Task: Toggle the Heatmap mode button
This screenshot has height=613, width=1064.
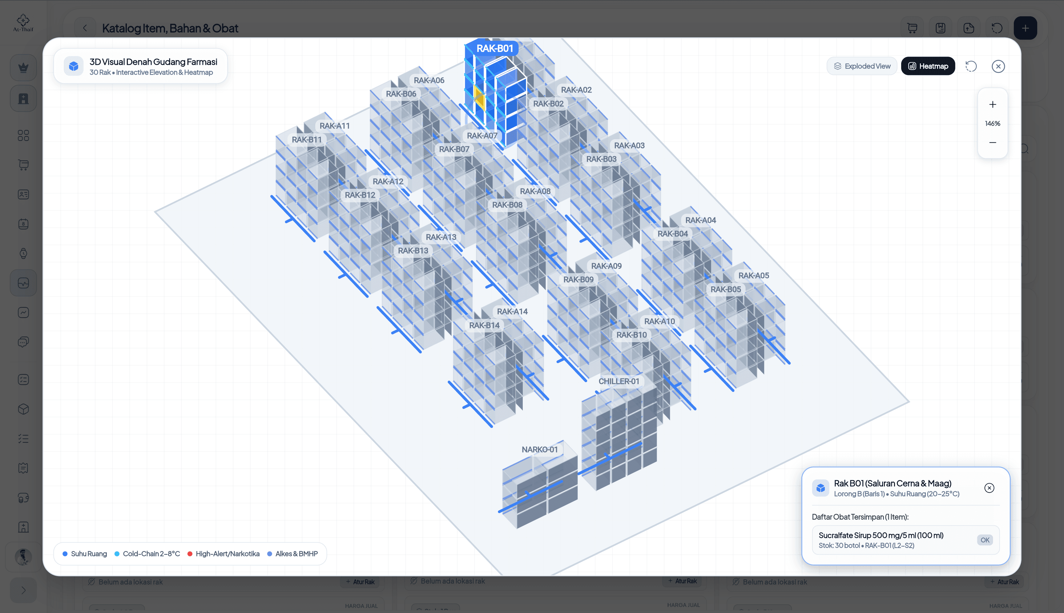Action: 928,66
